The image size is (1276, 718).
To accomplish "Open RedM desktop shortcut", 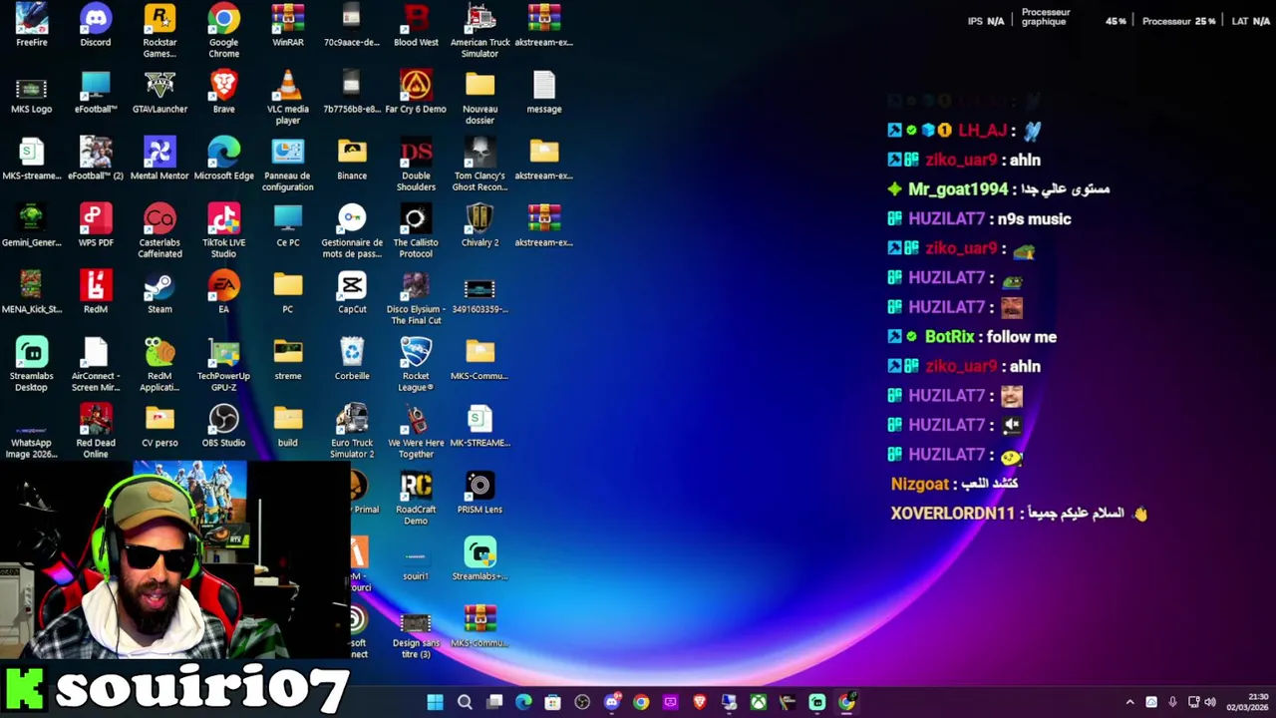I will [x=96, y=293].
